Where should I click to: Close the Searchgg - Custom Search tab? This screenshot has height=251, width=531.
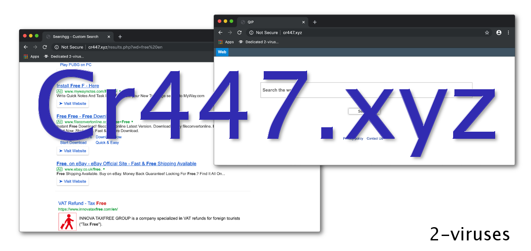point(109,37)
